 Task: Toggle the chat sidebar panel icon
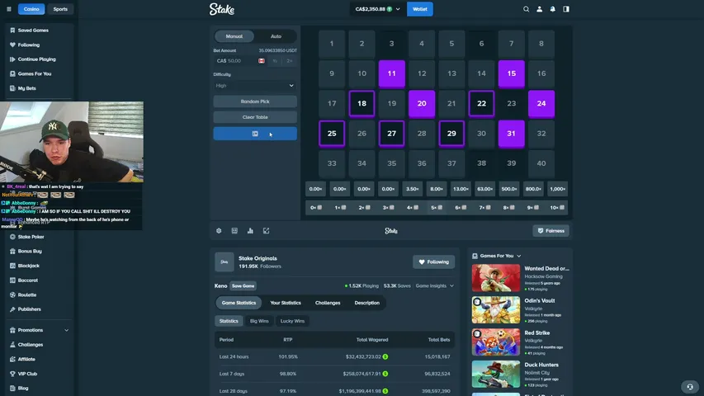(566, 9)
